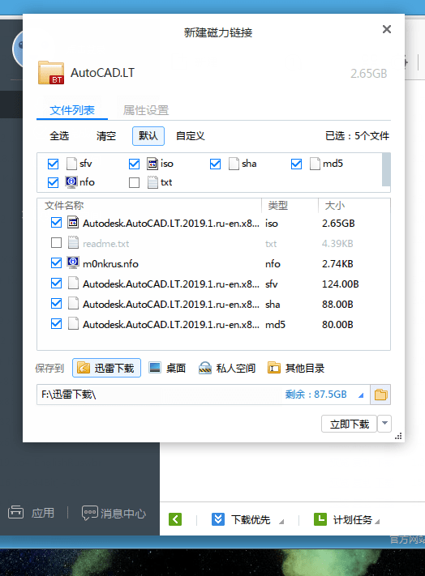Click the iso file icon in the 2.65GB row
Viewport: 425px width, 576px height.
pos(73,222)
